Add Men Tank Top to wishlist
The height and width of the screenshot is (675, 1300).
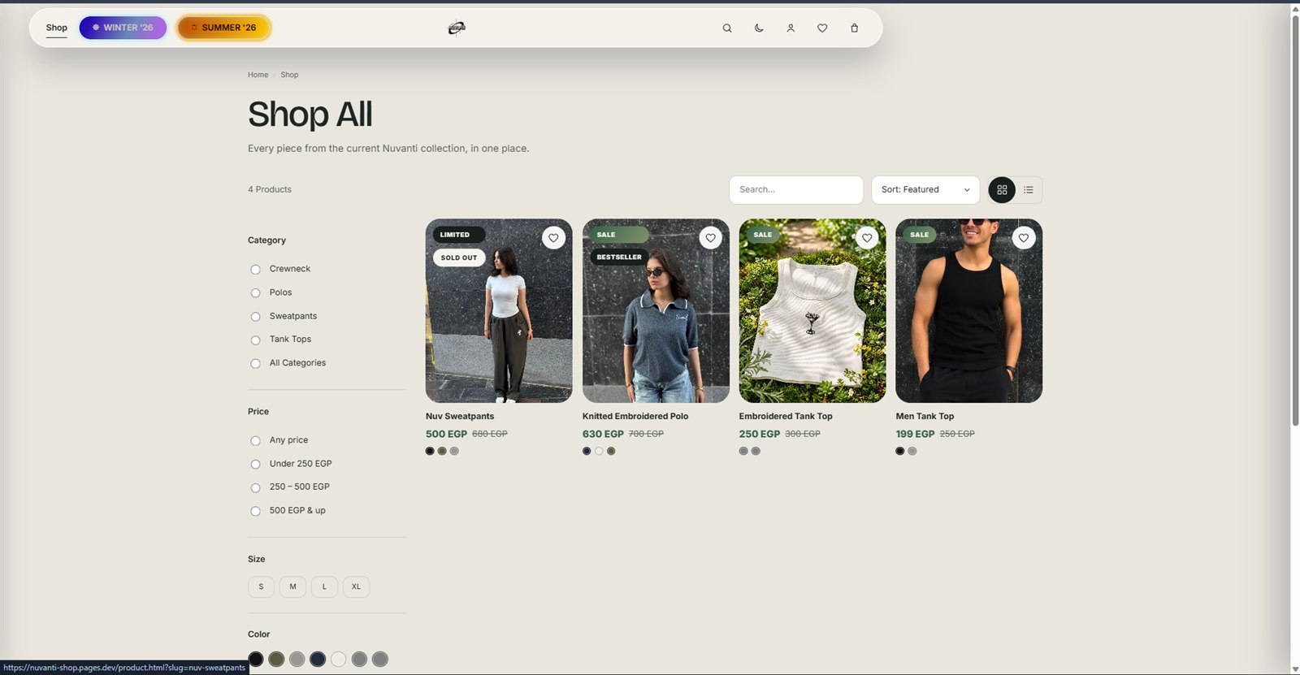1024,238
